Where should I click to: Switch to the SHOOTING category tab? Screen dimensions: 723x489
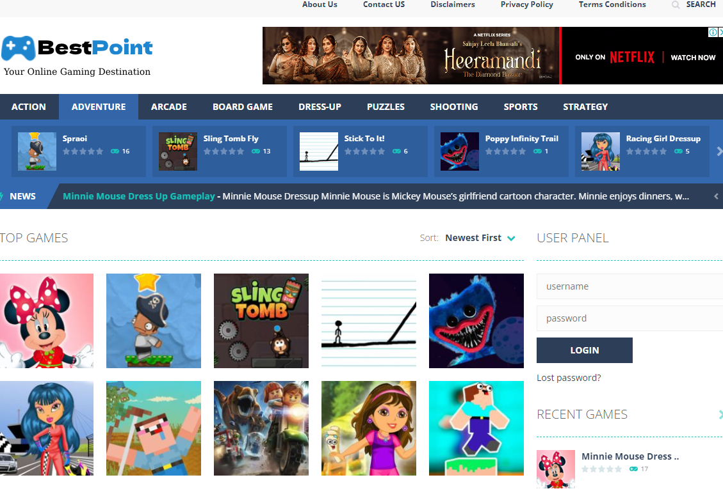453,106
